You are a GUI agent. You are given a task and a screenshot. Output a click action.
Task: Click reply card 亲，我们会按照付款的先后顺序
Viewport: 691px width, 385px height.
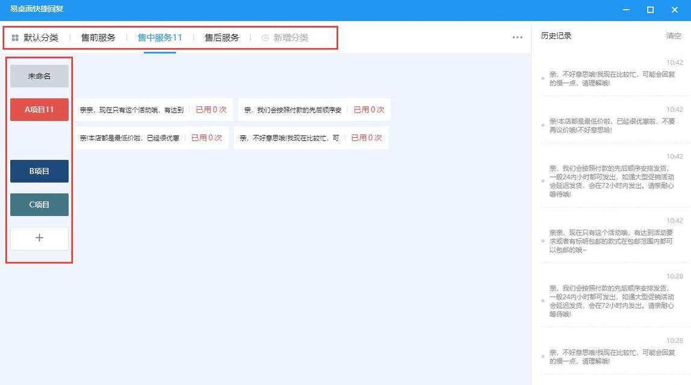tap(314, 109)
